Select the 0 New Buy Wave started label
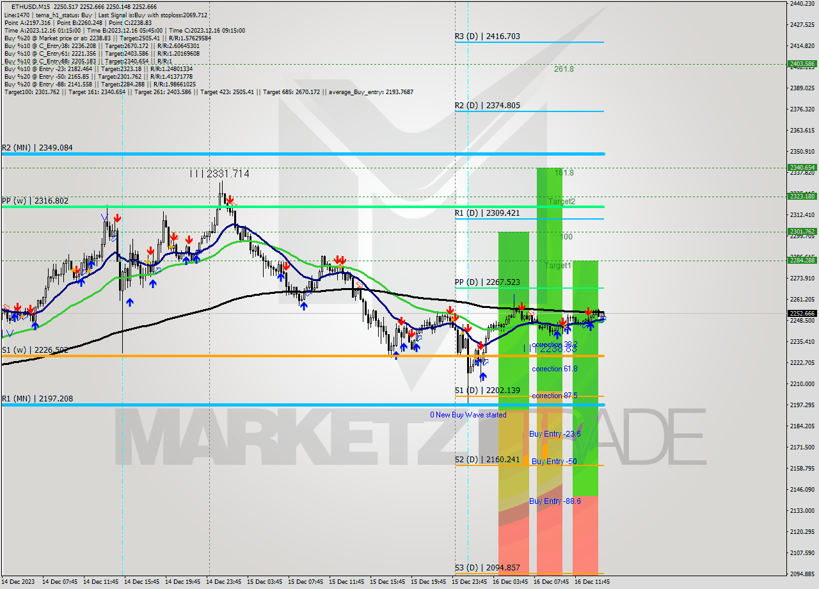 (468, 415)
